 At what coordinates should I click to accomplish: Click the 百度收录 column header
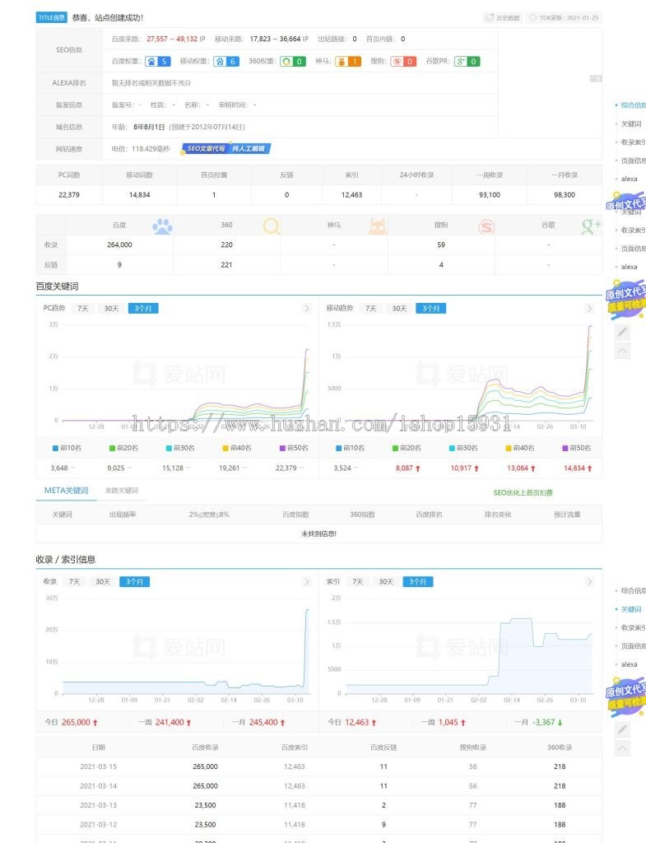pyautogui.click(x=205, y=748)
